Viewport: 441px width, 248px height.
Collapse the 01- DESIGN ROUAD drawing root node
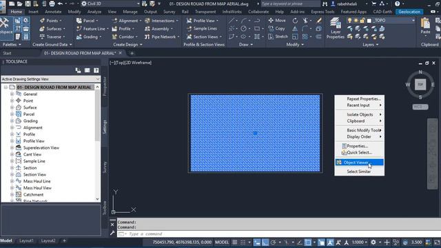point(6,87)
